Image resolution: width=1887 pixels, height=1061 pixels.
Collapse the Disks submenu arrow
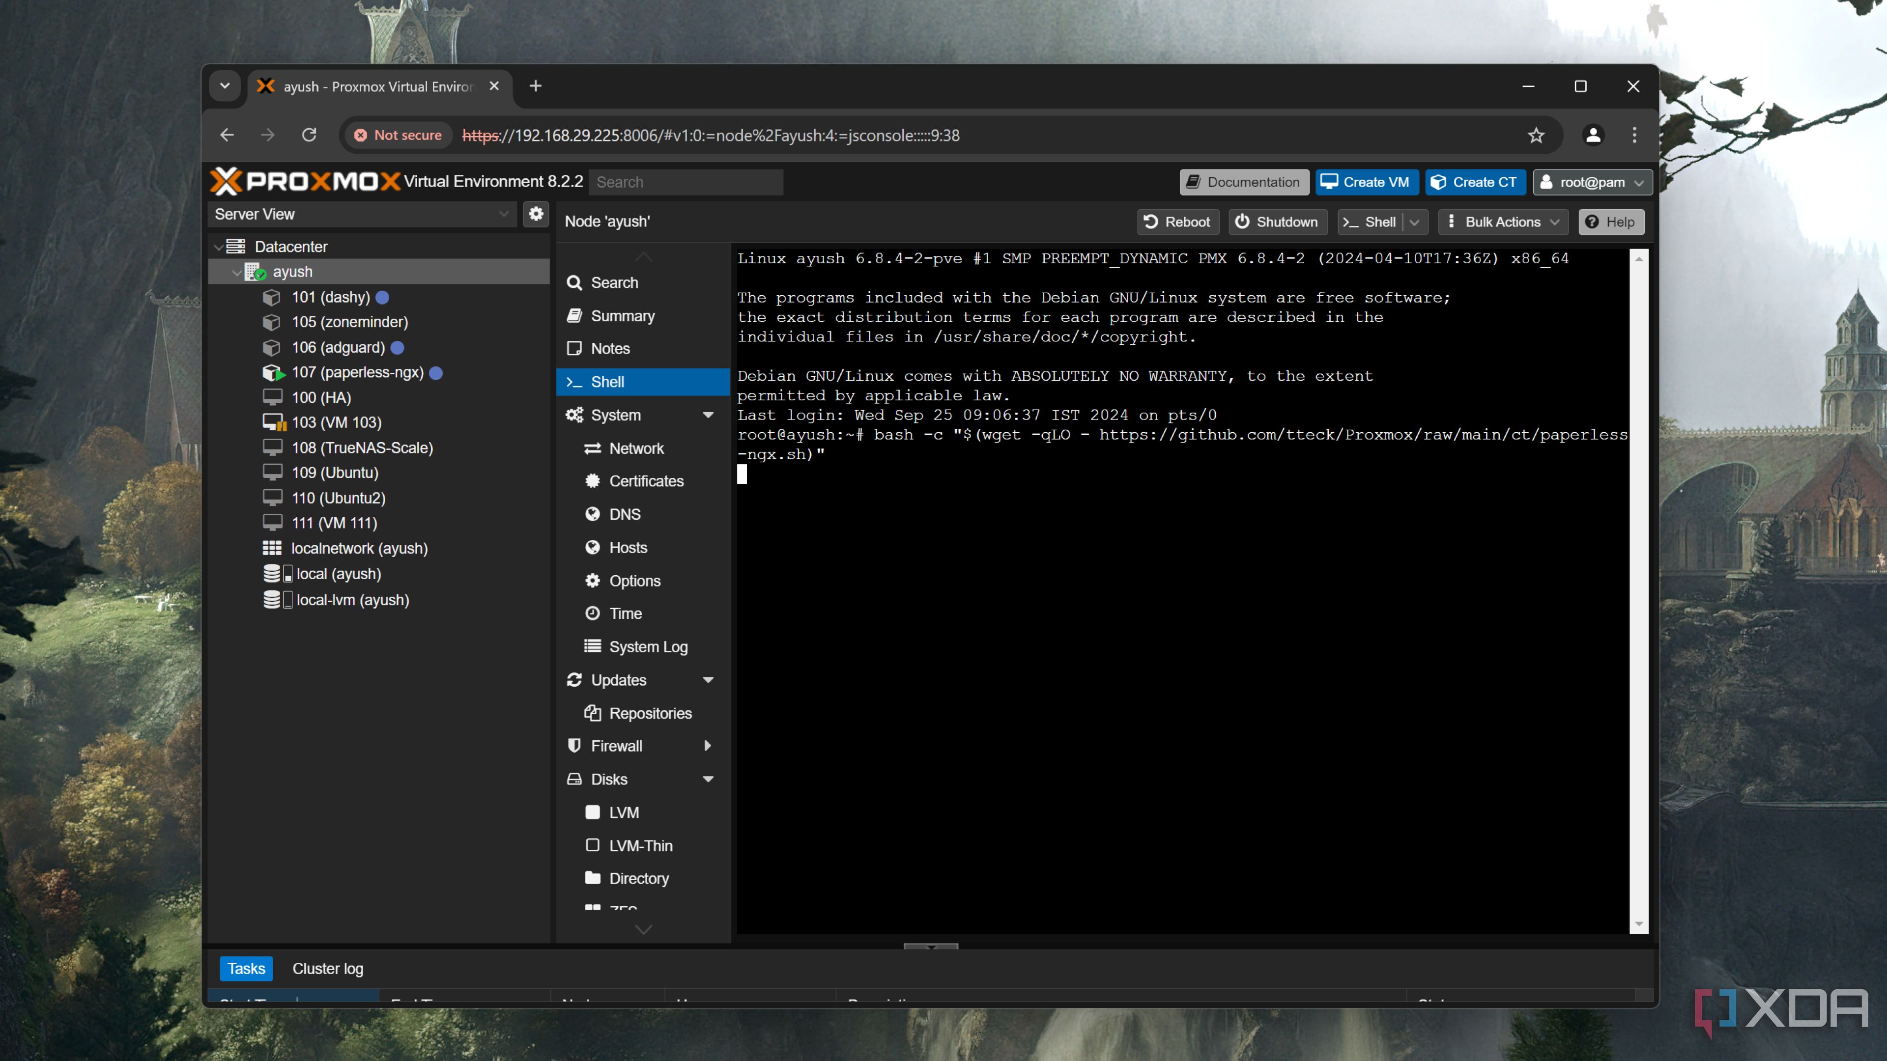coord(708,779)
